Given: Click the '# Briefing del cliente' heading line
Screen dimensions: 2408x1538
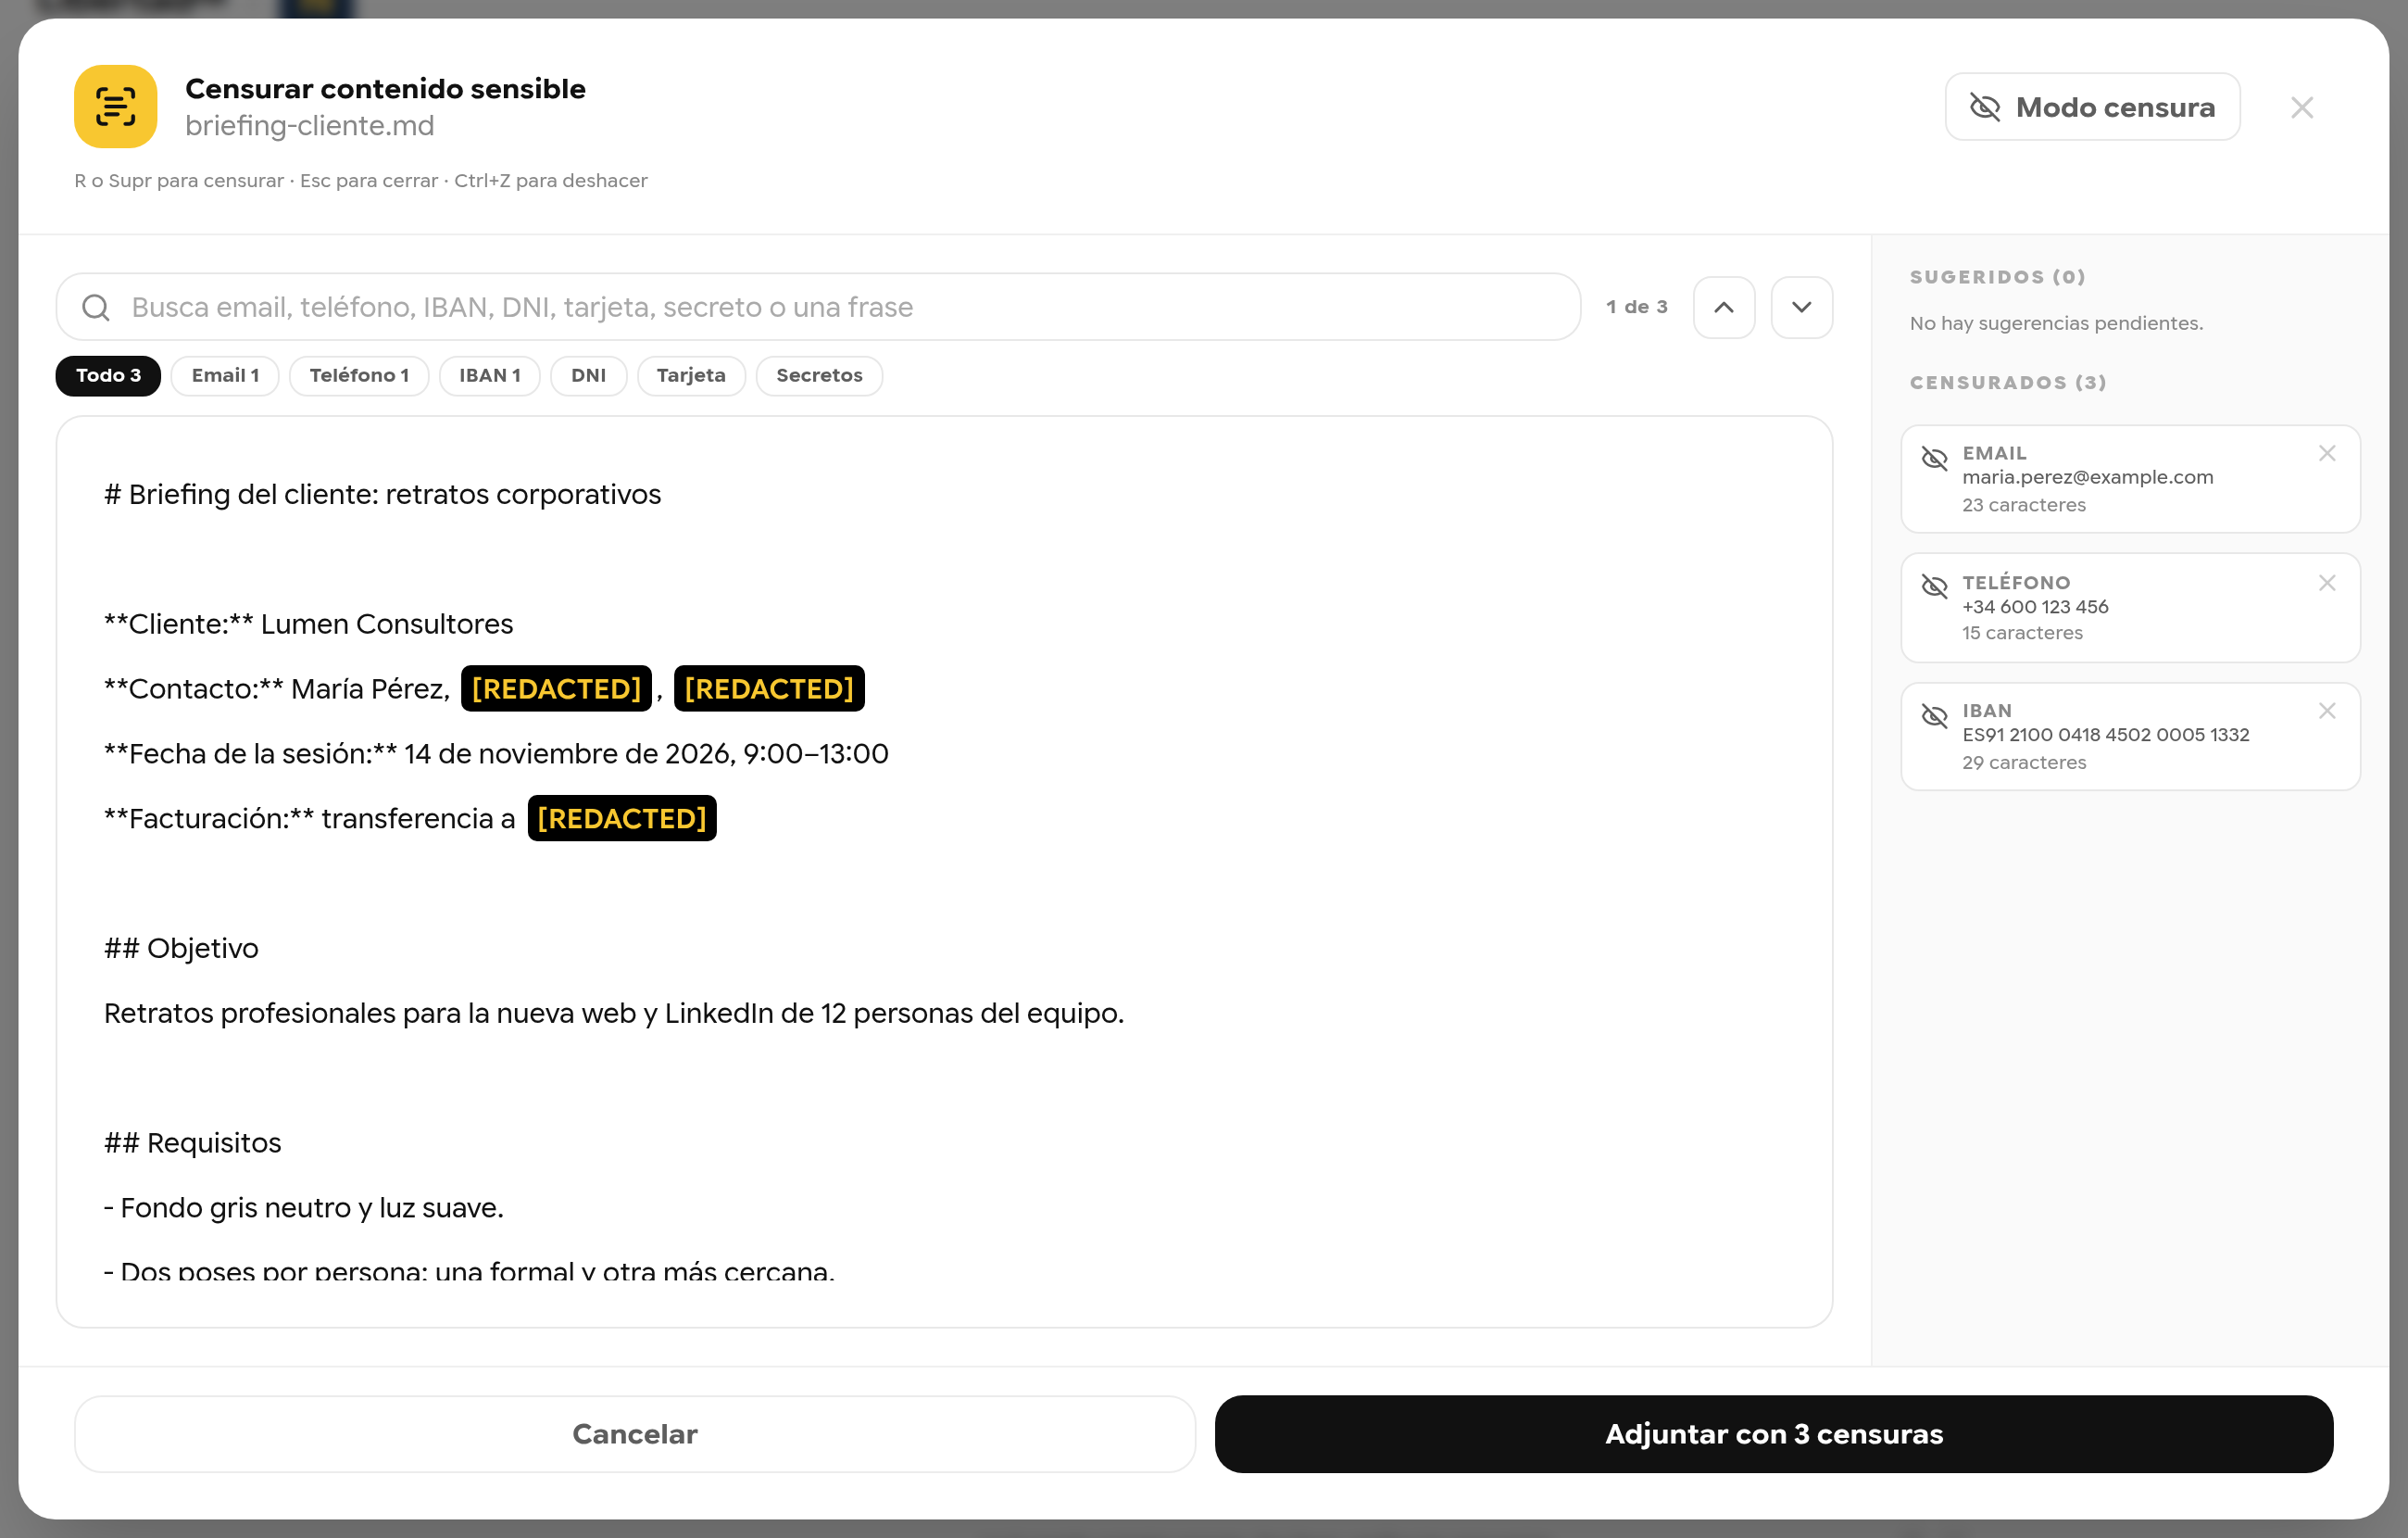Looking at the screenshot, I should pyautogui.click(x=382, y=495).
